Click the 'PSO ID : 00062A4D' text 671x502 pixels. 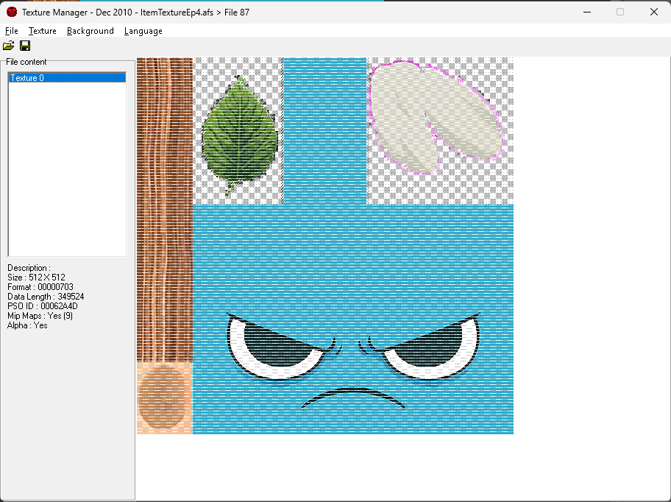(x=43, y=306)
